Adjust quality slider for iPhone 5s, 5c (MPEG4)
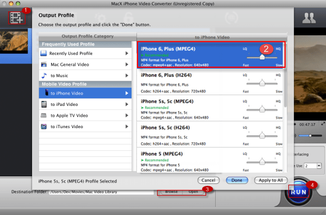Viewport: 326px width, 215px height. pyautogui.click(x=262, y=110)
